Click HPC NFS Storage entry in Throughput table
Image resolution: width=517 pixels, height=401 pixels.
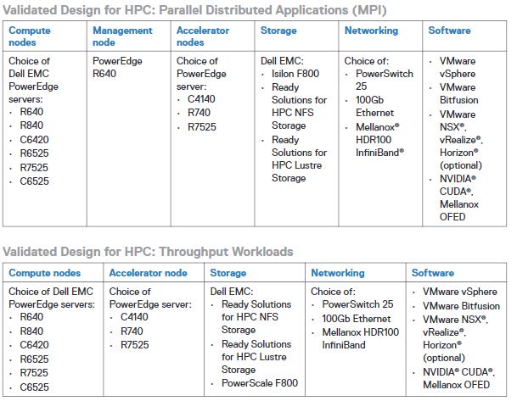coord(256,317)
